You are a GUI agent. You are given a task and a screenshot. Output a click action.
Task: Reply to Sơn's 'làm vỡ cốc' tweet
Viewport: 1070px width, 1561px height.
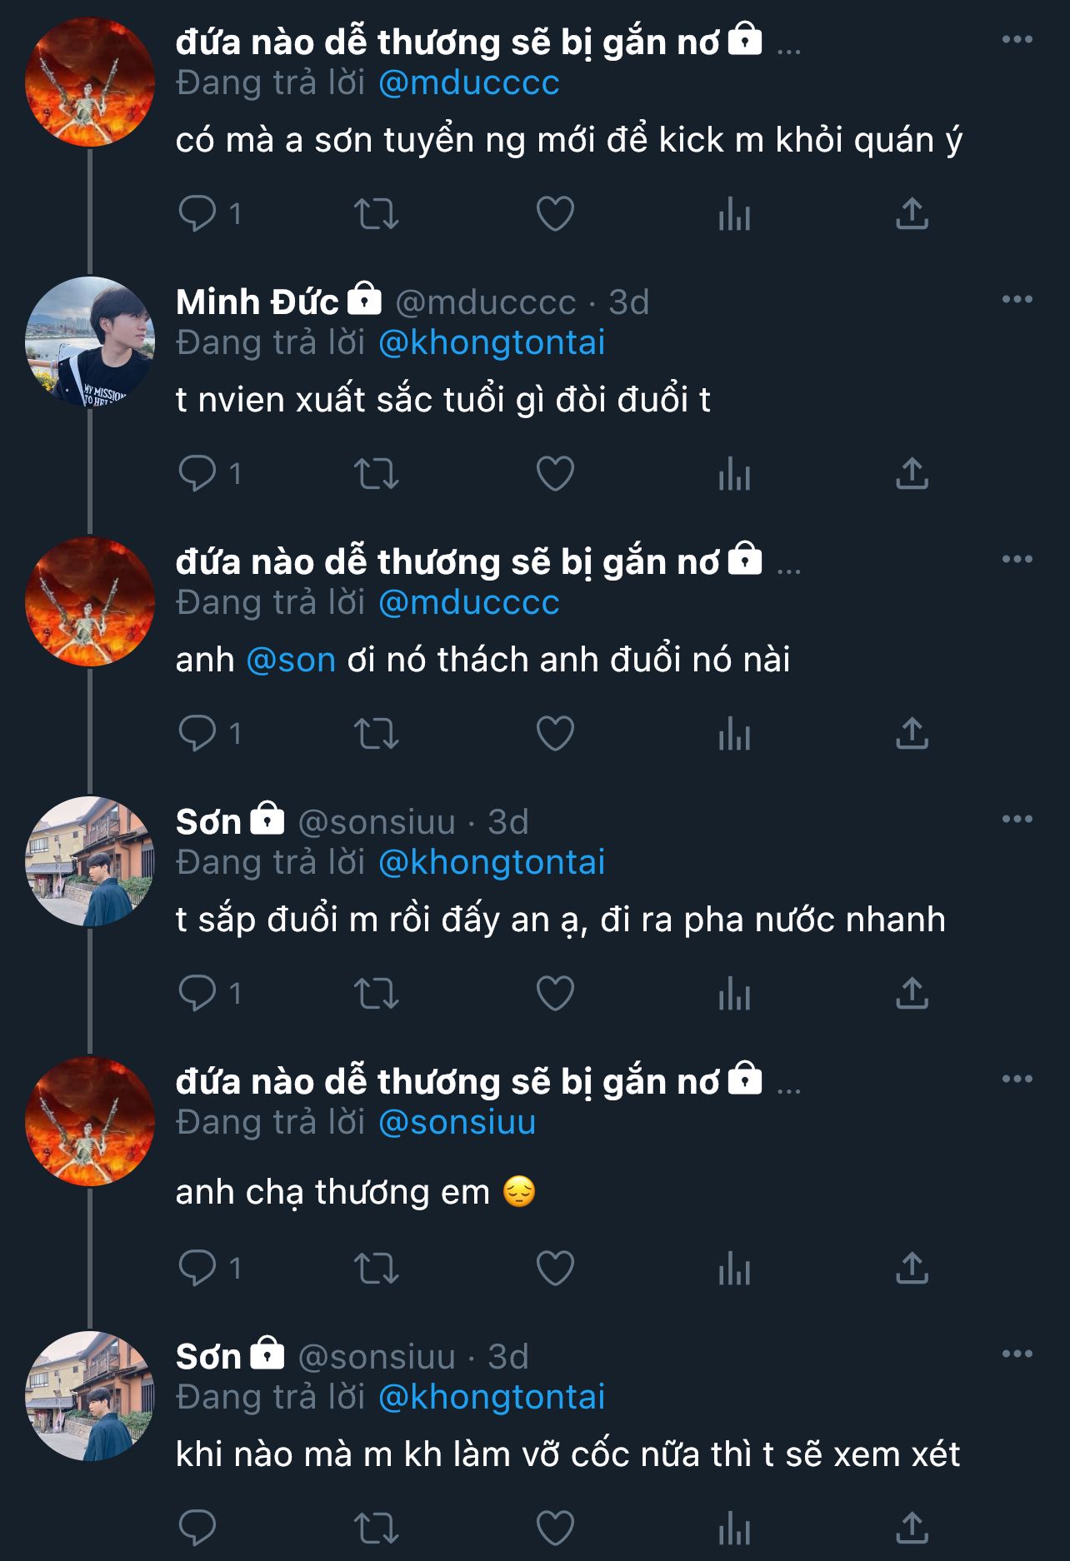point(198,1528)
